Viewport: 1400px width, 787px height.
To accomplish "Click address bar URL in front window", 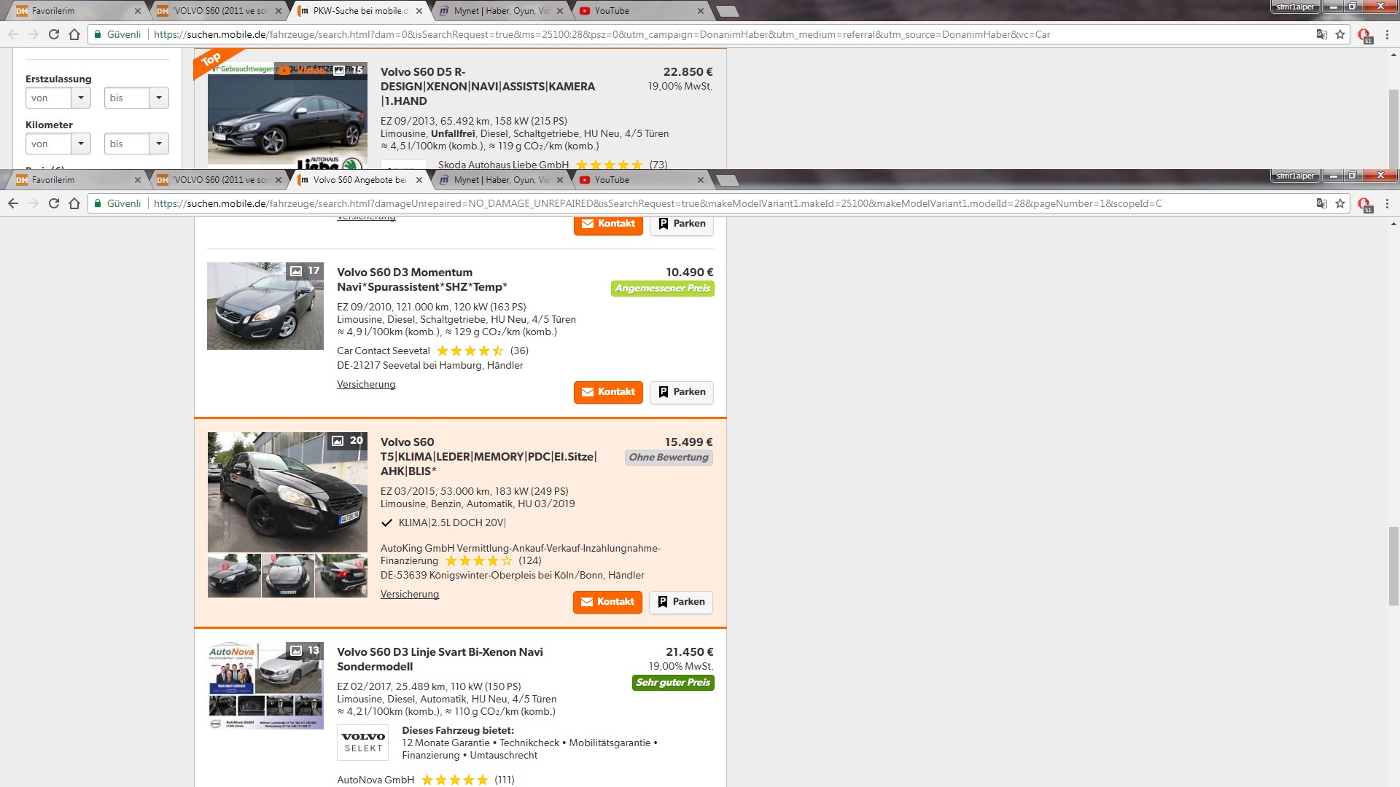I will tap(658, 203).
